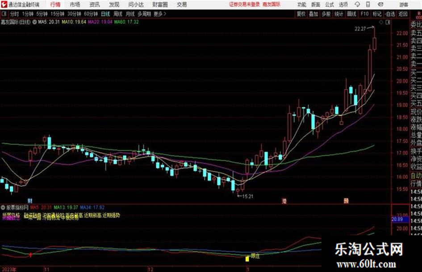Click the 2023年 date label on time axis

click(x=8, y=269)
